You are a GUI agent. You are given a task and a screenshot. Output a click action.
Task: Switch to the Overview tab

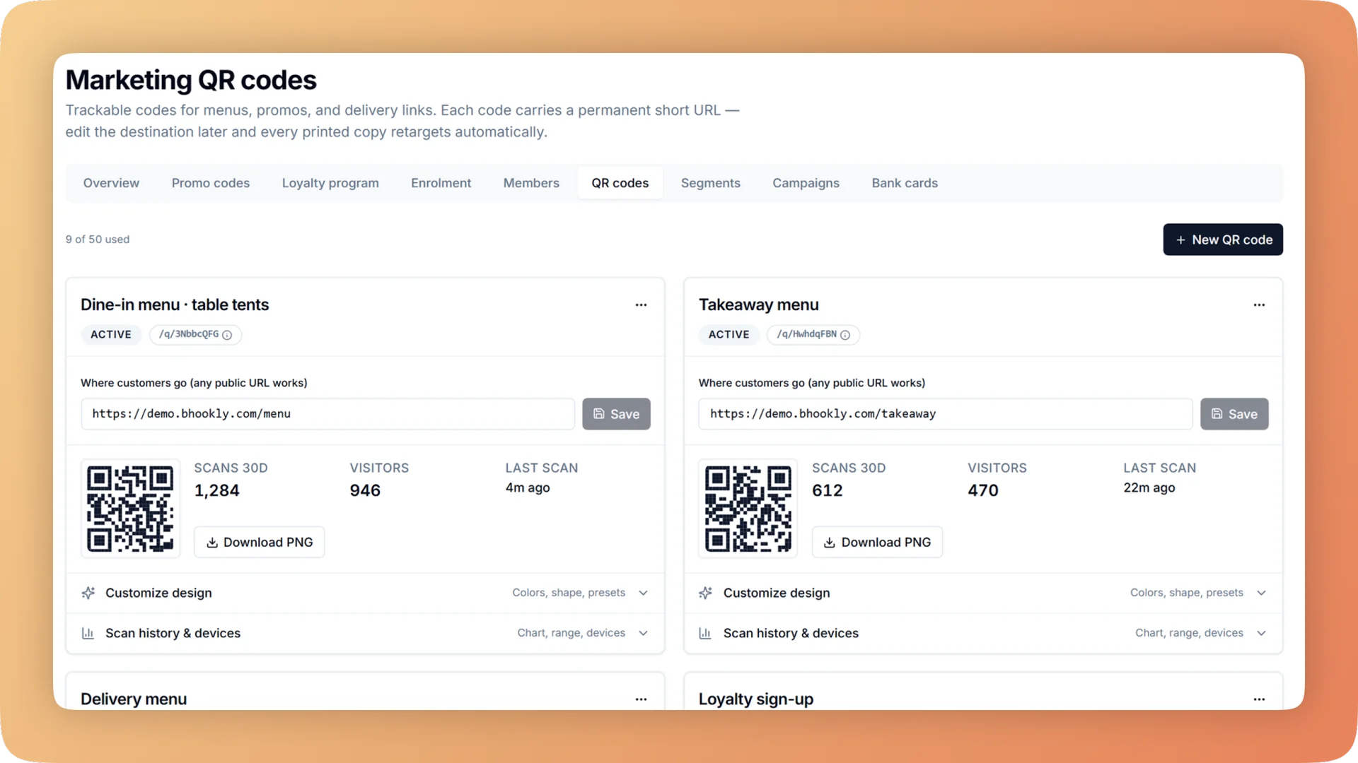111,183
